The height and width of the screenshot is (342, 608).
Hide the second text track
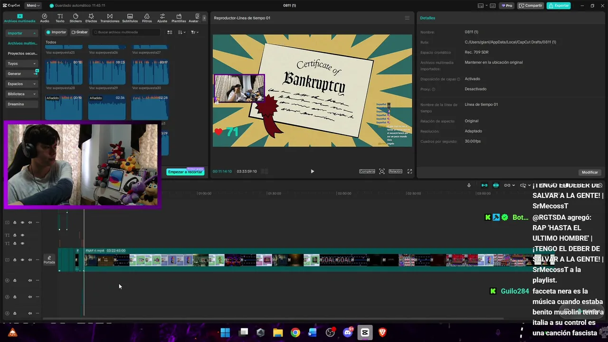click(22, 243)
